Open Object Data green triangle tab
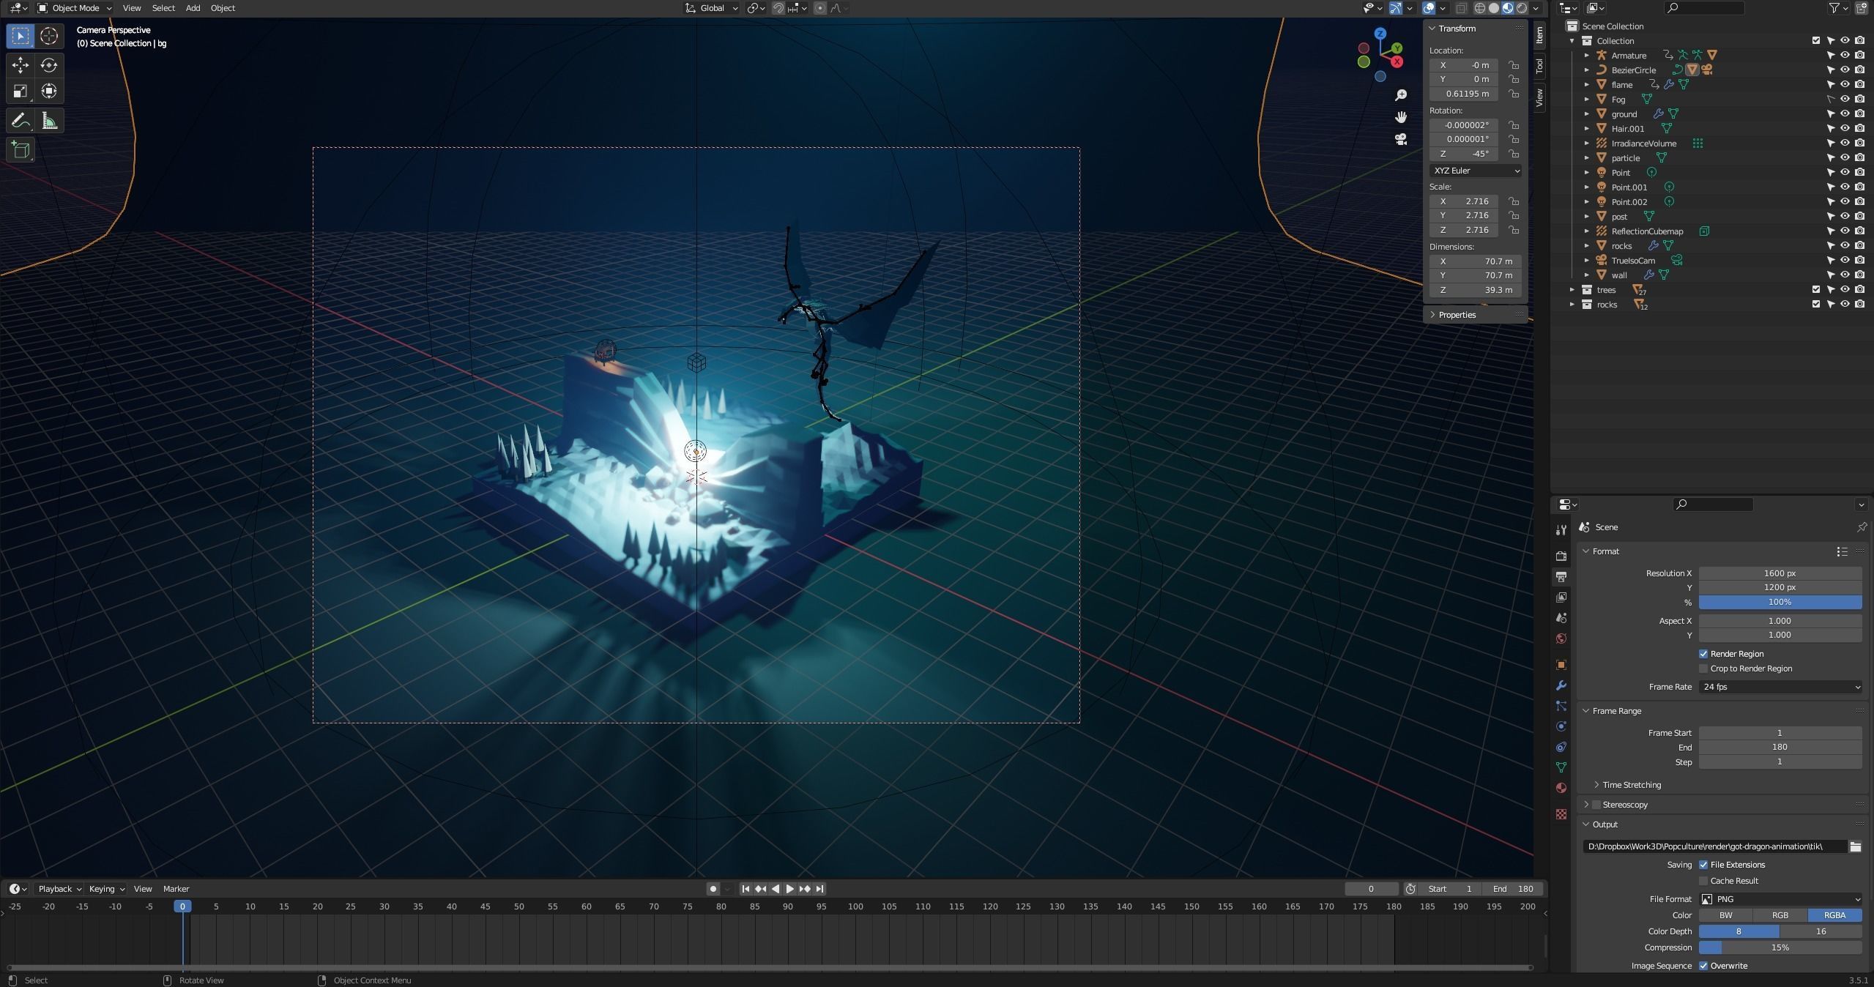 tap(1561, 767)
